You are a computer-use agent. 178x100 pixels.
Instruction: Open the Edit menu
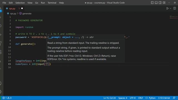coord(11,3)
